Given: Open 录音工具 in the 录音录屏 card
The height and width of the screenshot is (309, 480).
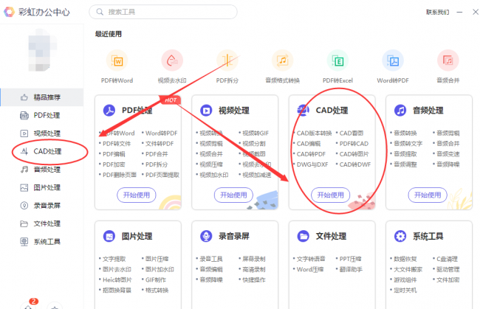Looking at the screenshot, I should pos(211,259).
